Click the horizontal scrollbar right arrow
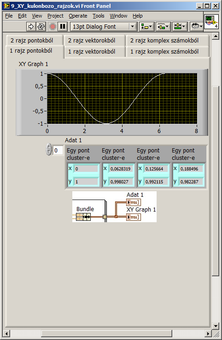 point(208,334)
